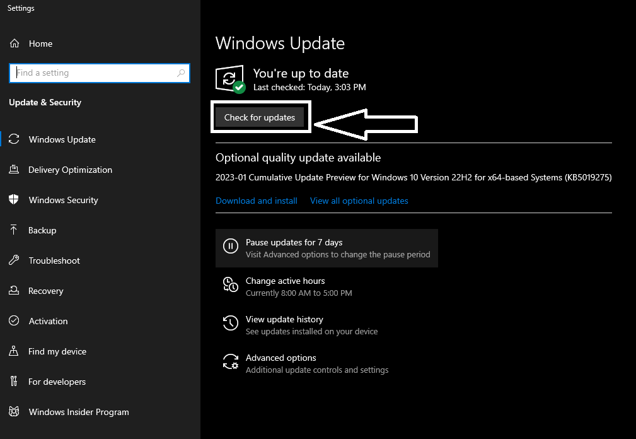Click the Troubleshoot wrench icon
636x439 pixels.
14,260
